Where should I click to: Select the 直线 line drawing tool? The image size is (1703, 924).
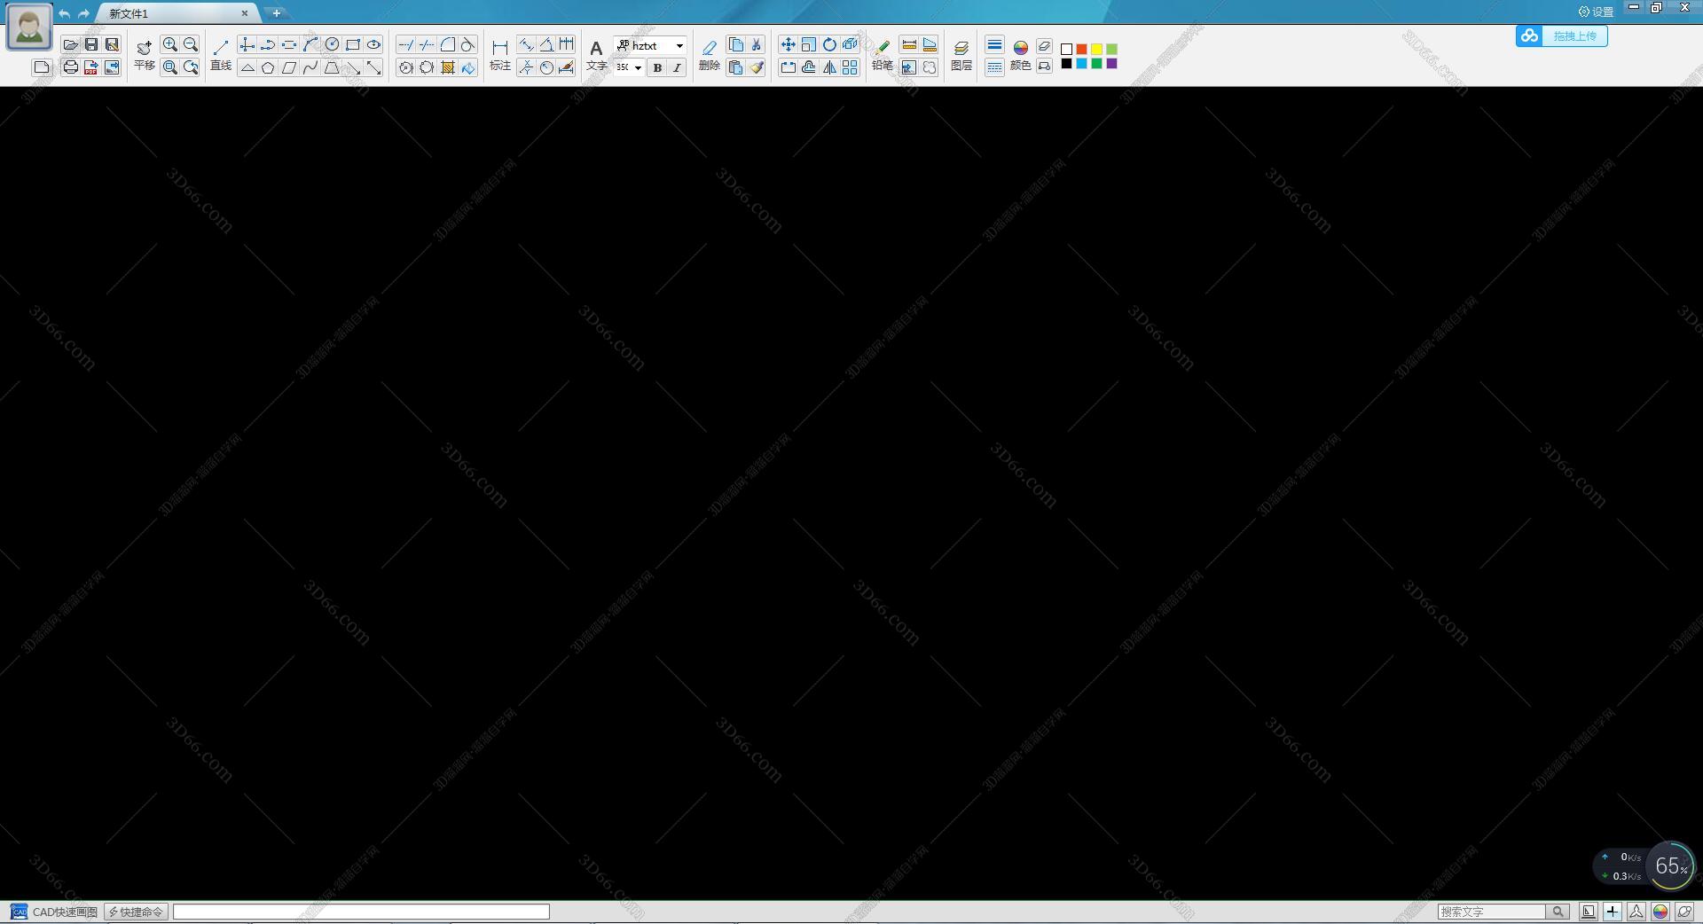click(221, 54)
